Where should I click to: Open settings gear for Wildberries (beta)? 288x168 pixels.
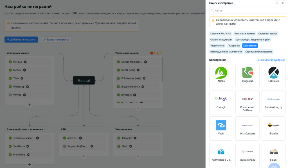tap(144, 78)
